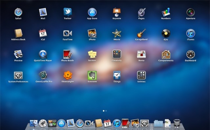Open Bento

click(141, 54)
